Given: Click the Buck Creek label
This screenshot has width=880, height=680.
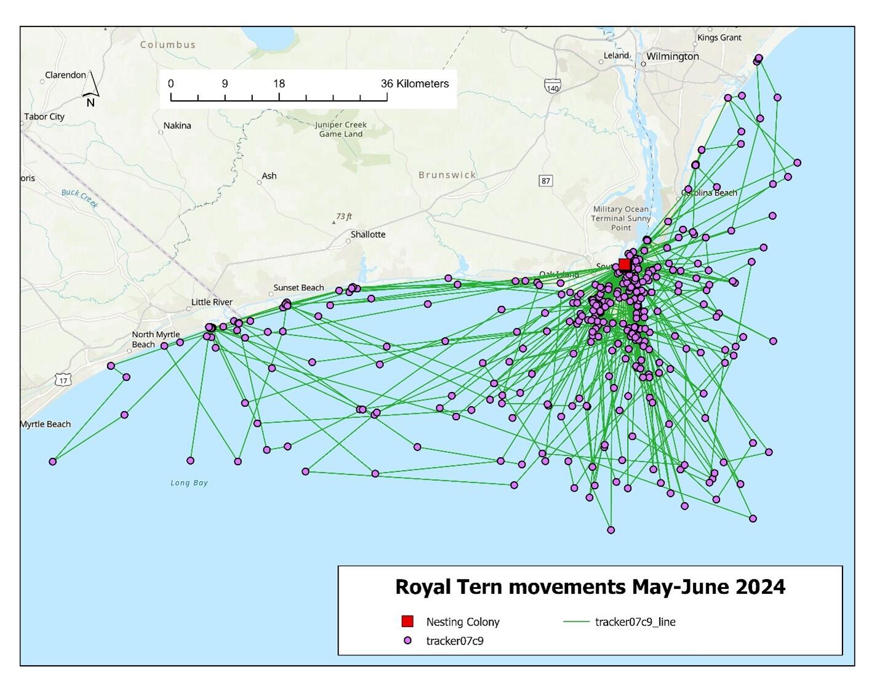Looking at the screenshot, I should coord(80,198).
